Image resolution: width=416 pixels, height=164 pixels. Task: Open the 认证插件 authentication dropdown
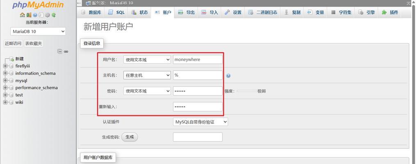point(200,122)
